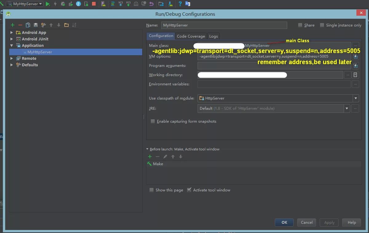This screenshot has width=369, height=233.
Task: Create a new folder for configurations
Action: 66,25
